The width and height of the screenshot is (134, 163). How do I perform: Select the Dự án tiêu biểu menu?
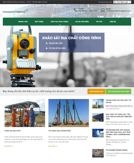[82, 22]
